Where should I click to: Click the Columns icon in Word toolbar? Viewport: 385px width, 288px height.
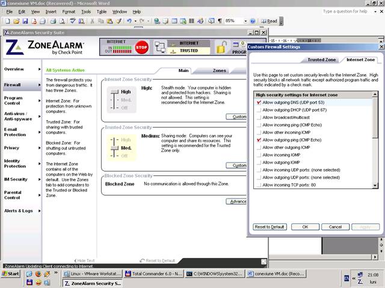(191, 22)
